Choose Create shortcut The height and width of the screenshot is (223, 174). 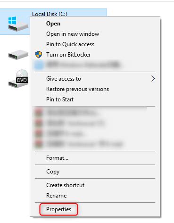coord(65,185)
